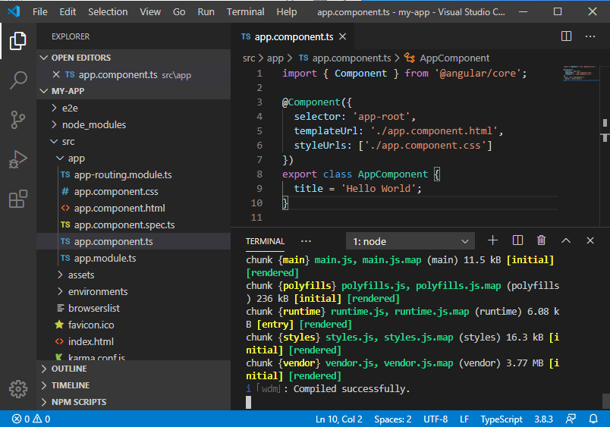610x427 pixels.
Task: Select the Terminal panel tab
Action: [266, 241]
